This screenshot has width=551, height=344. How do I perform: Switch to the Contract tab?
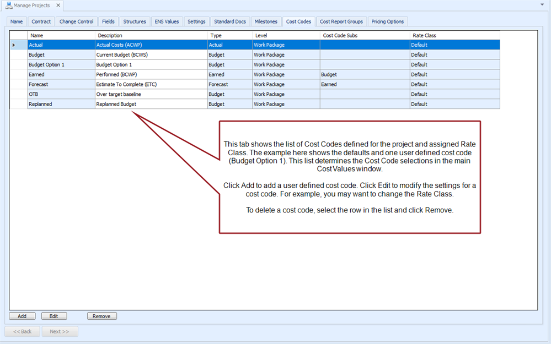coord(41,21)
